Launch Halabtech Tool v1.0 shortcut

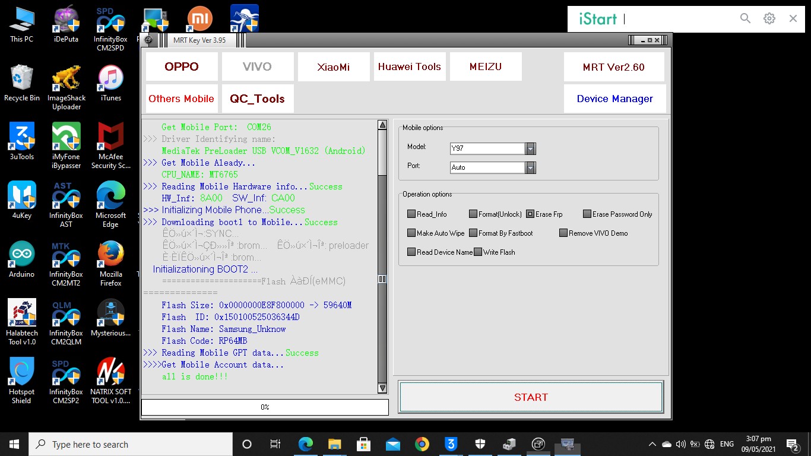pyautogui.click(x=22, y=322)
